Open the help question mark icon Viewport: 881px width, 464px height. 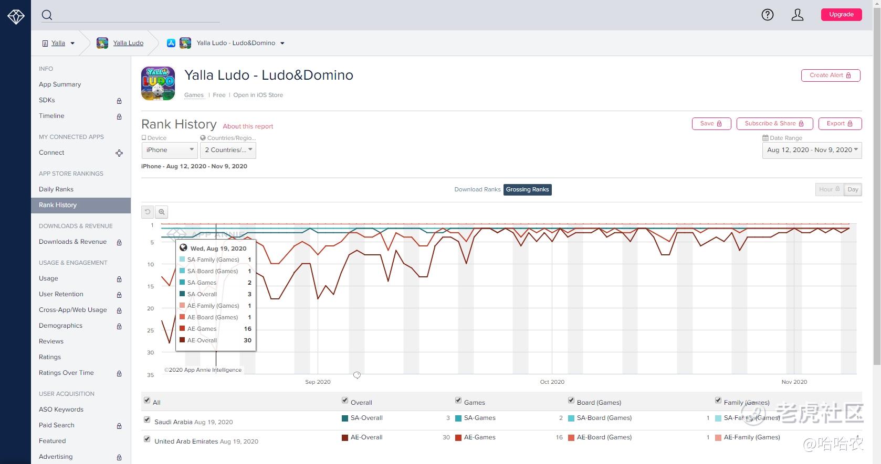[x=767, y=15]
